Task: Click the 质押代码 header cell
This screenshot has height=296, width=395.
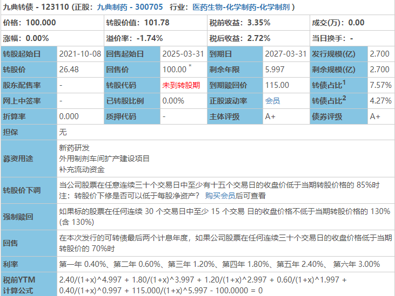Action: pos(132,116)
